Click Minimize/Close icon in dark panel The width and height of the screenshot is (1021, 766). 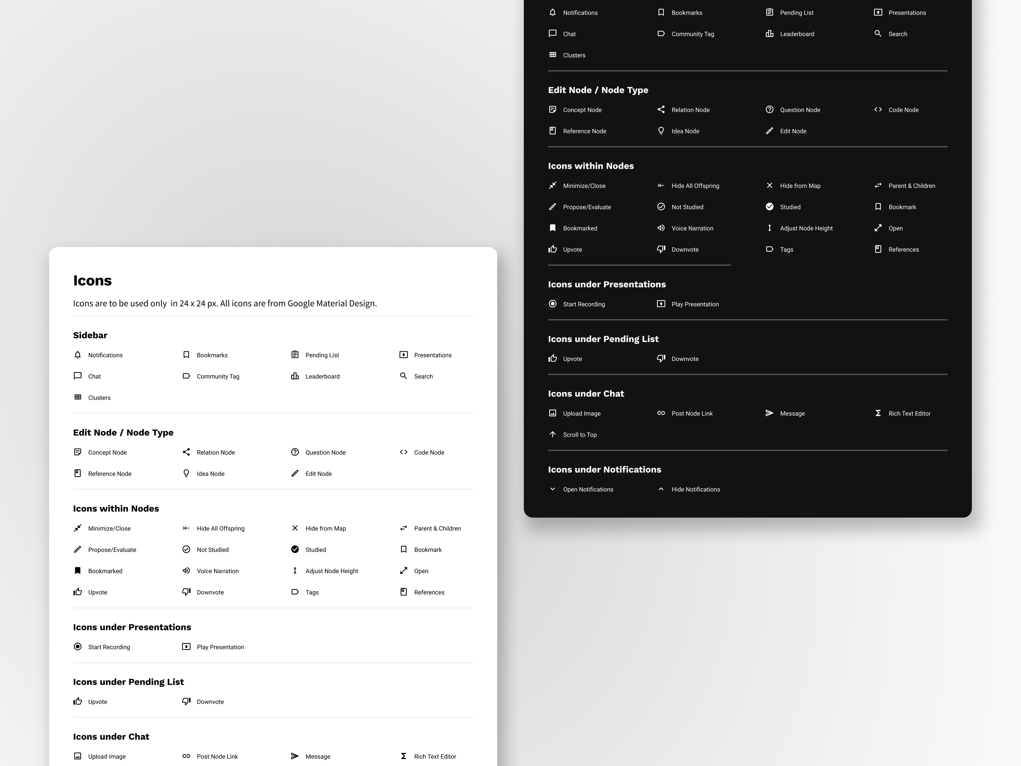(553, 185)
